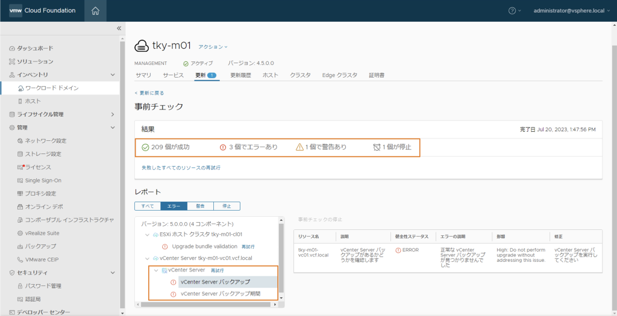Click the ダッシュボード gauge icon

click(12, 48)
